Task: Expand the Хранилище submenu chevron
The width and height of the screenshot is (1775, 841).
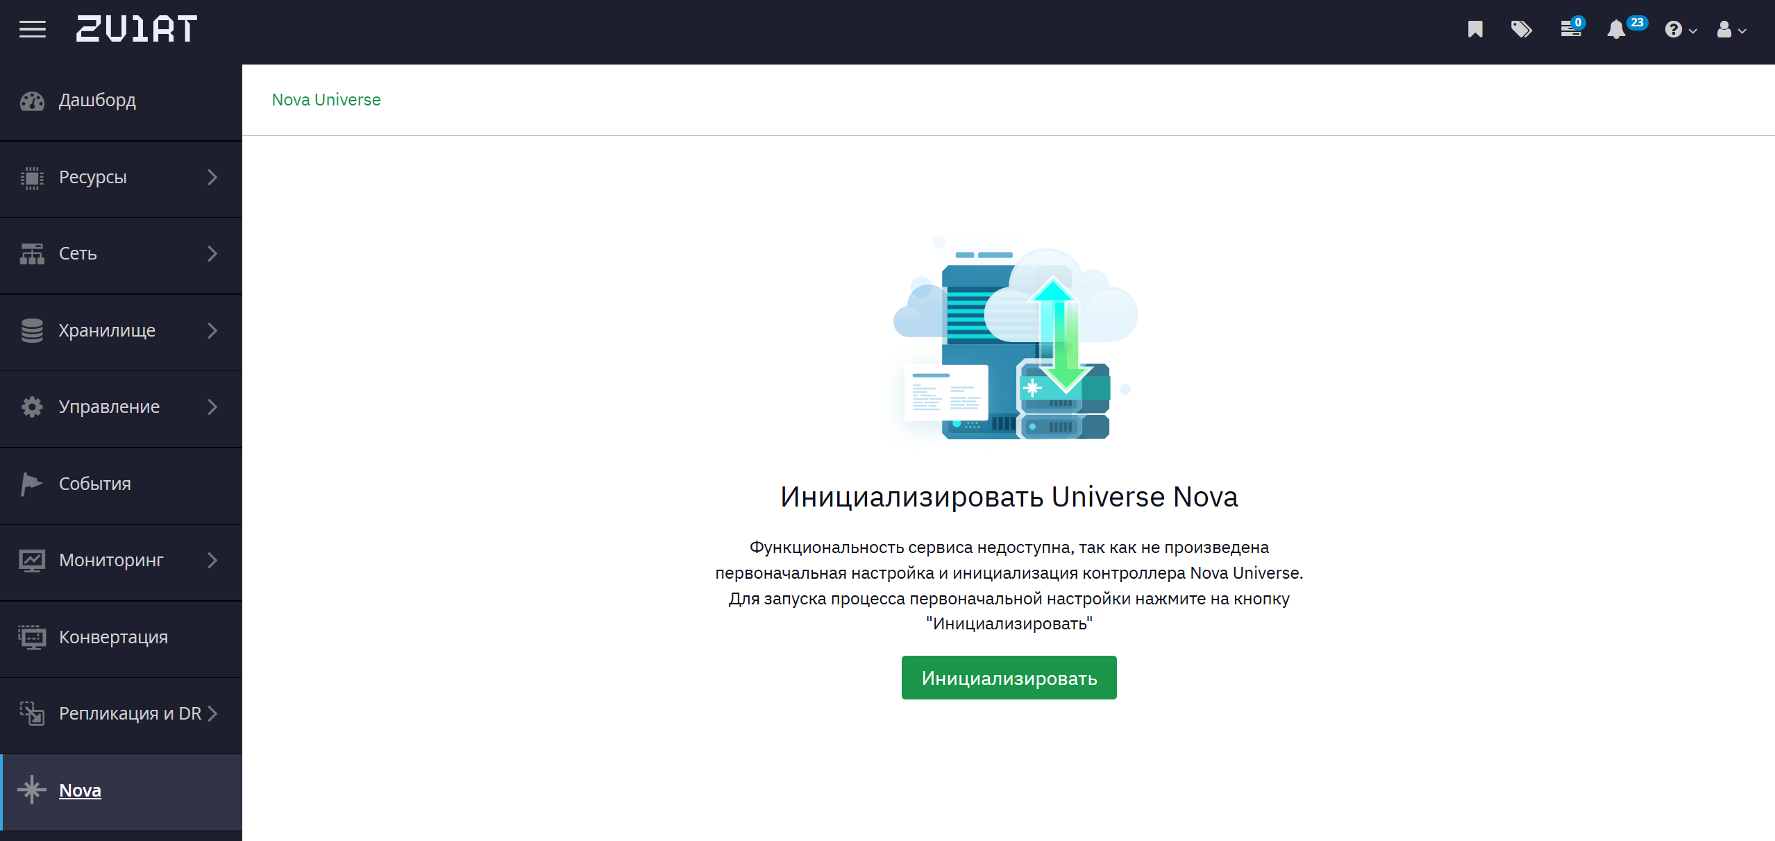Action: tap(212, 331)
